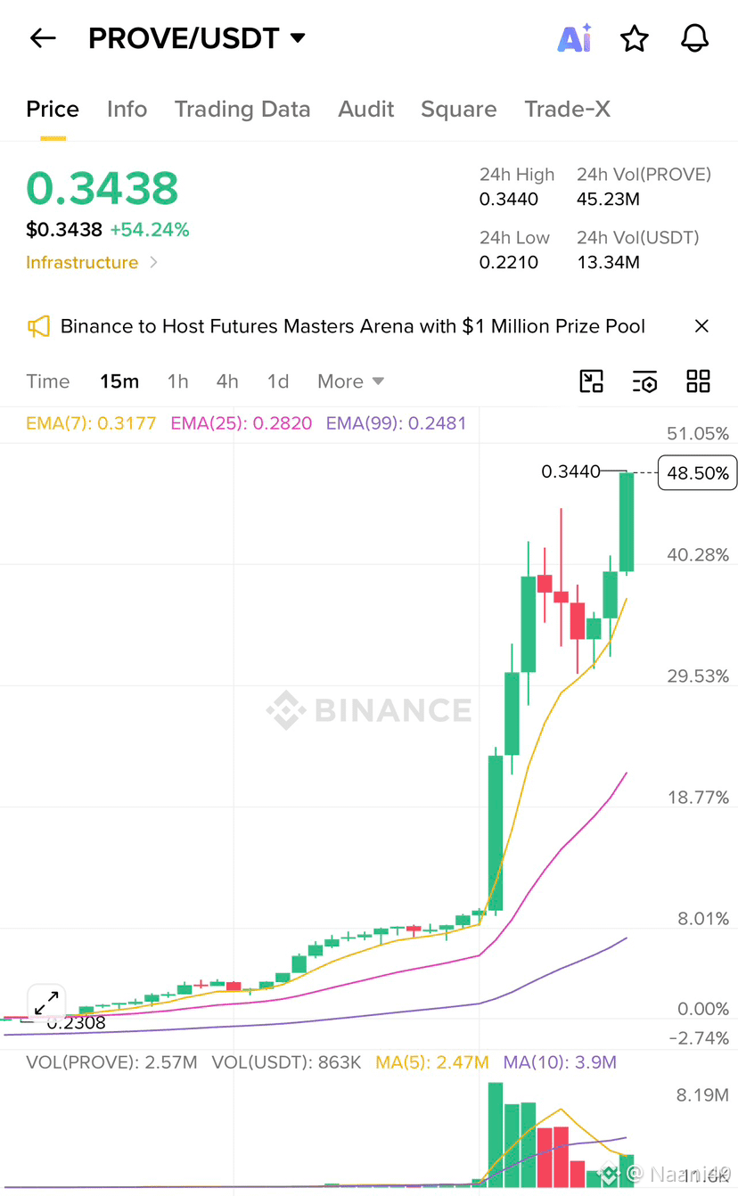Expand the More intervals dropdown
738x1196 pixels.
351,381
